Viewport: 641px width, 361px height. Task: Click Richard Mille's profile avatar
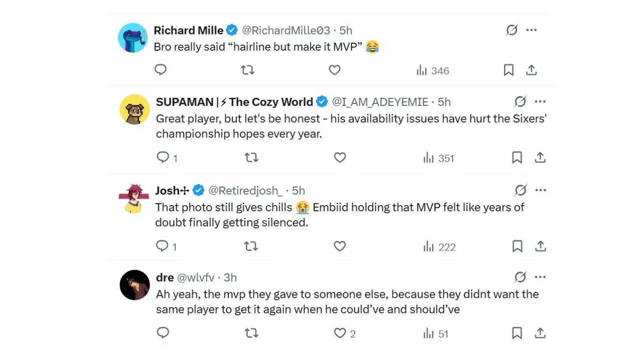coord(133,38)
